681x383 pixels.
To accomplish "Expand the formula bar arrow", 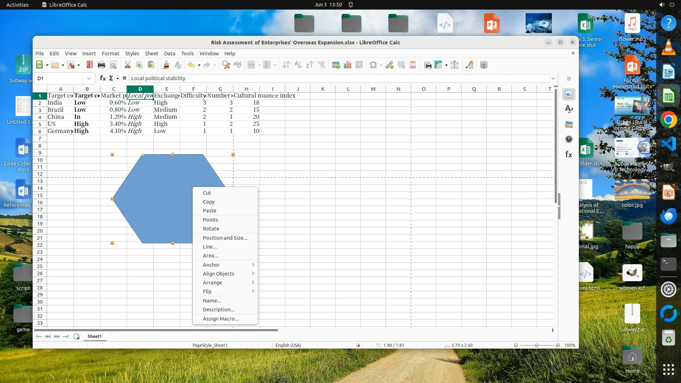I will [x=553, y=78].
